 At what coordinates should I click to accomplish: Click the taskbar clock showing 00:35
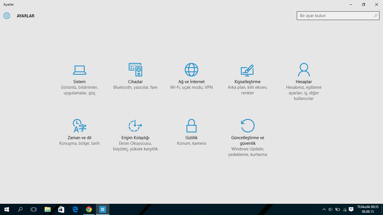[x=368, y=209]
